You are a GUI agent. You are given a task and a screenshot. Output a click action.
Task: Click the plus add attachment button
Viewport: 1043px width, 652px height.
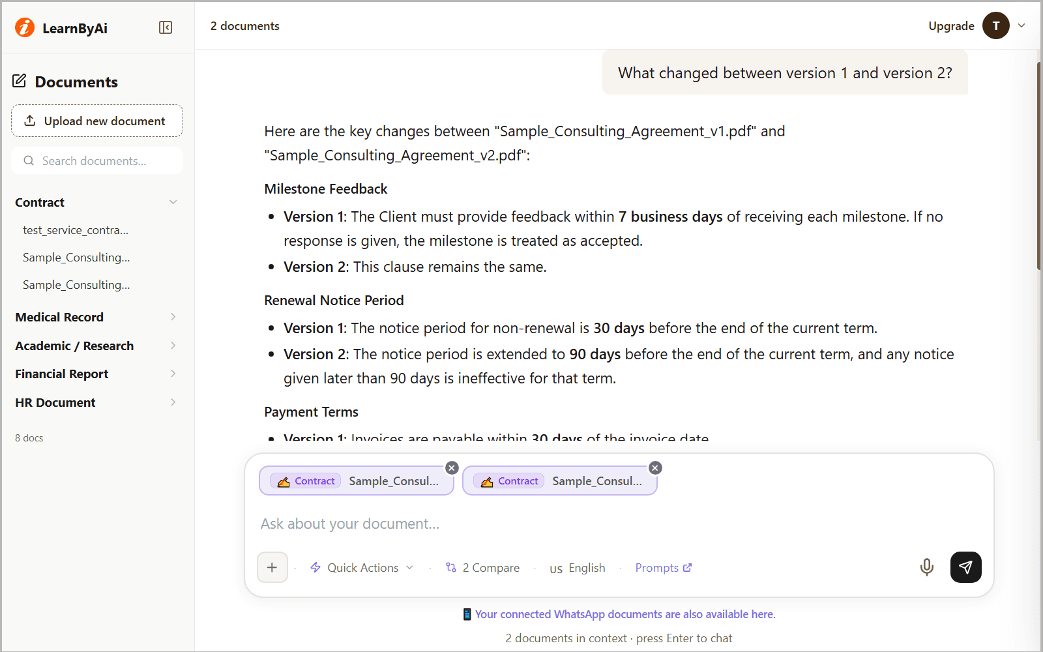272,567
